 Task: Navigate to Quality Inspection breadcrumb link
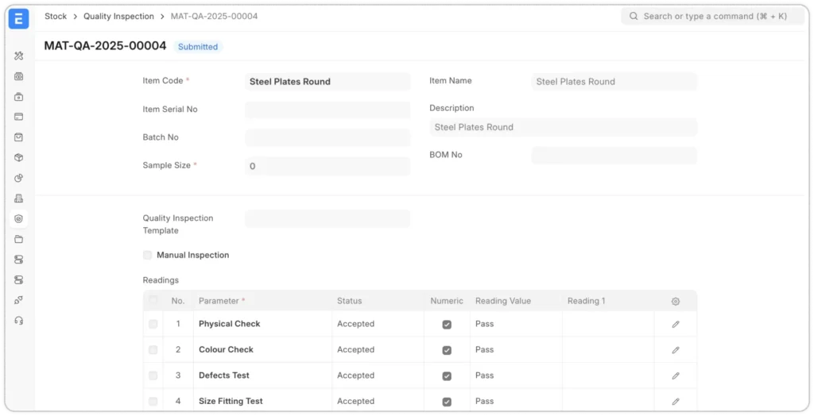118,16
